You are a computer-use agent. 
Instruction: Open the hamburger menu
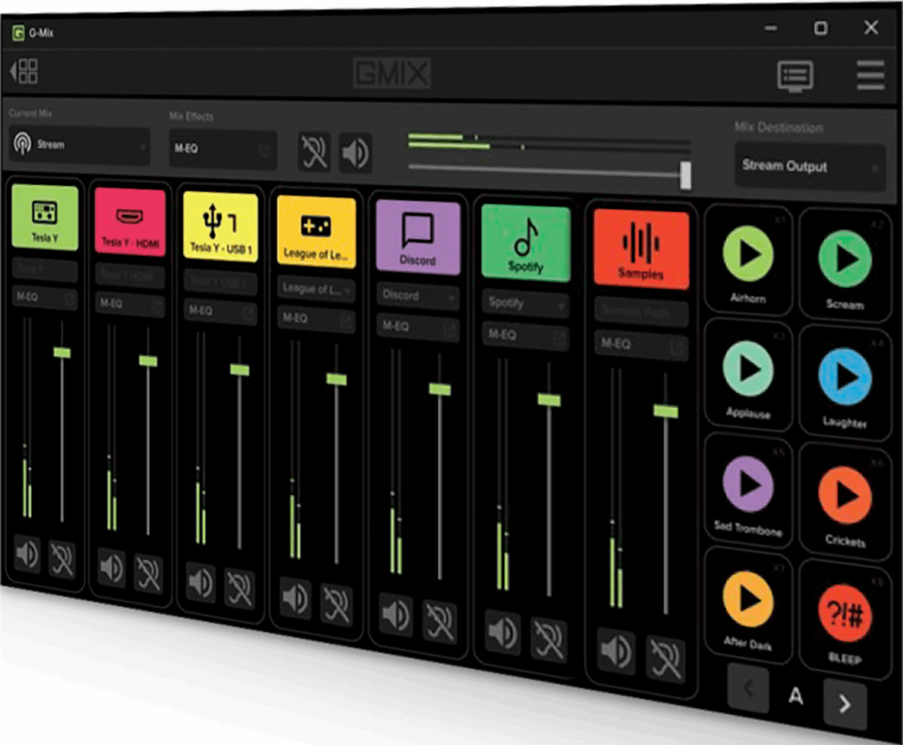[870, 75]
